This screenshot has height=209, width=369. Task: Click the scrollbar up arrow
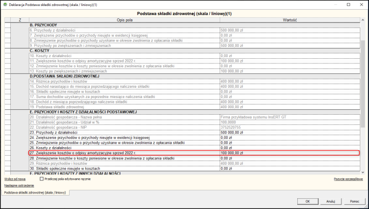(363, 20)
